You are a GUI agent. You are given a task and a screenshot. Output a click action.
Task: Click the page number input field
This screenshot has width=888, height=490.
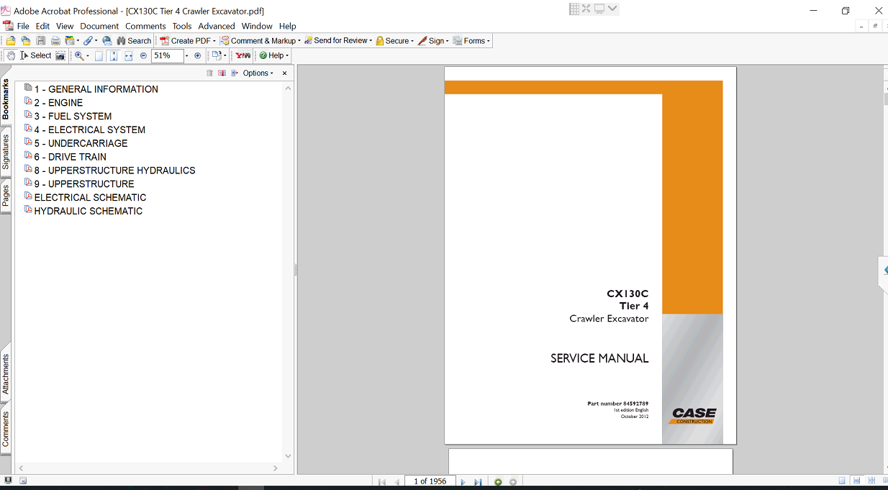[x=430, y=481]
